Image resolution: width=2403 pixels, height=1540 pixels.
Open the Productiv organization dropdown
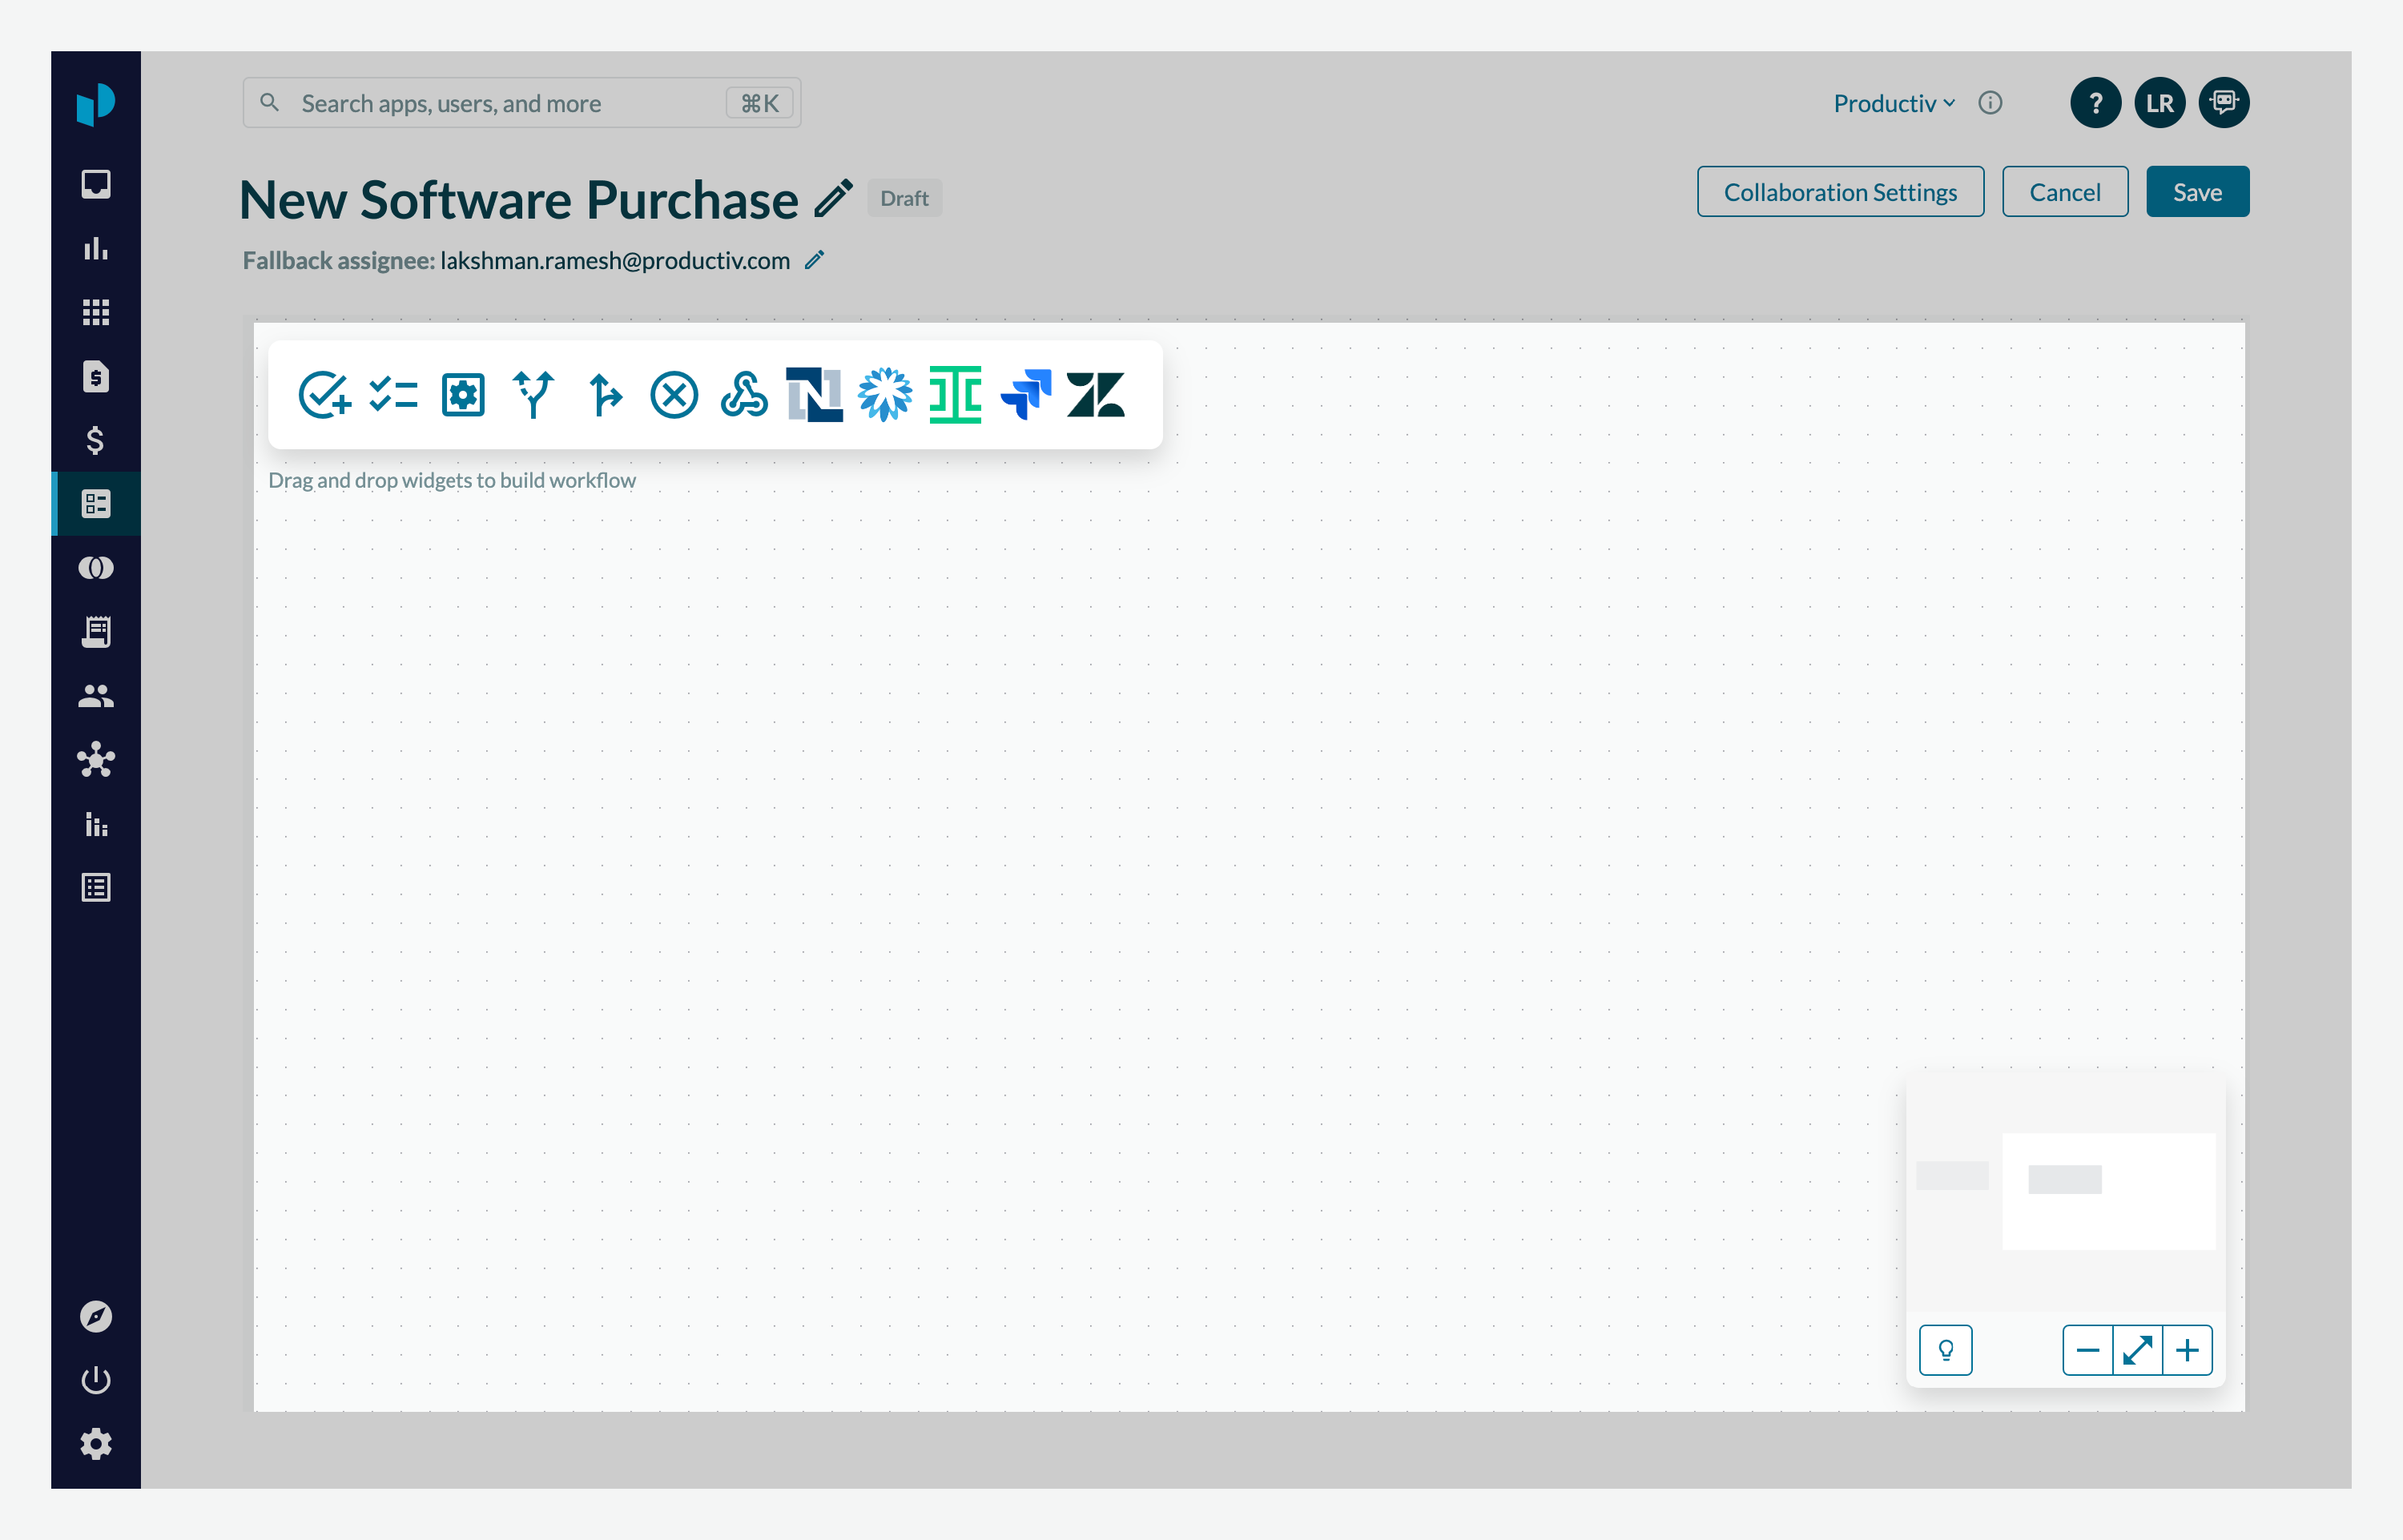tap(1893, 103)
